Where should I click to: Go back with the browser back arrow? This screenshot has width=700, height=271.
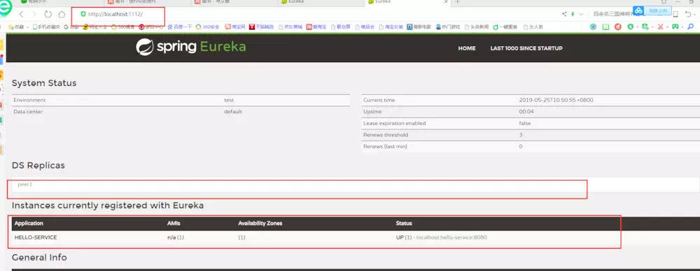21,14
